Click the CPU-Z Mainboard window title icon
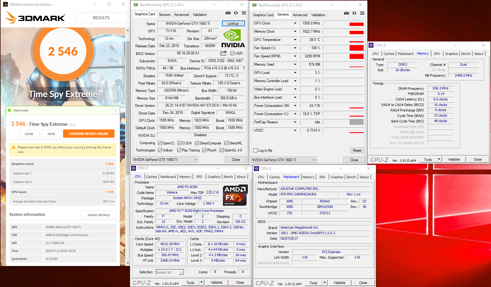 point(257,169)
